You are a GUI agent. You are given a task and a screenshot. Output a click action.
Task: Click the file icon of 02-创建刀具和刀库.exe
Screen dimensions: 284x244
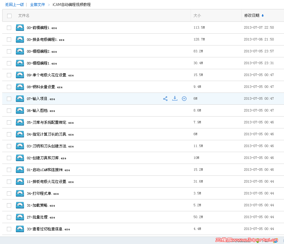20,158
